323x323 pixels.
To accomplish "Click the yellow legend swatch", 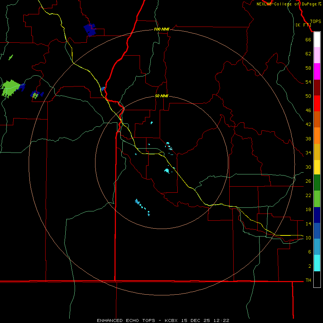I will (x=317, y=167).
